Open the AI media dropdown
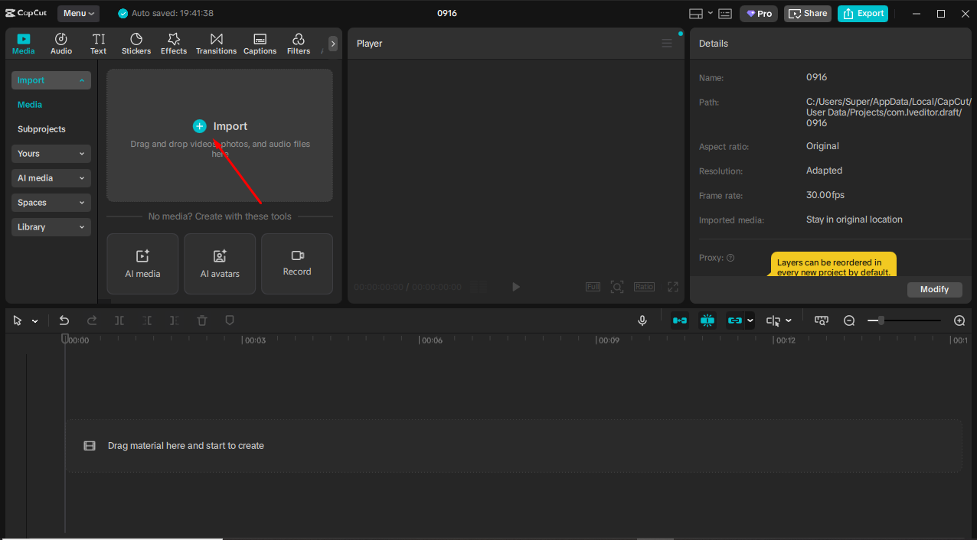Image resolution: width=977 pixels, height=540 pixels. click(51, 177)
